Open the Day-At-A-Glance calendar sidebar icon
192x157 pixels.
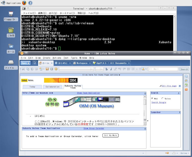(186, 85)
